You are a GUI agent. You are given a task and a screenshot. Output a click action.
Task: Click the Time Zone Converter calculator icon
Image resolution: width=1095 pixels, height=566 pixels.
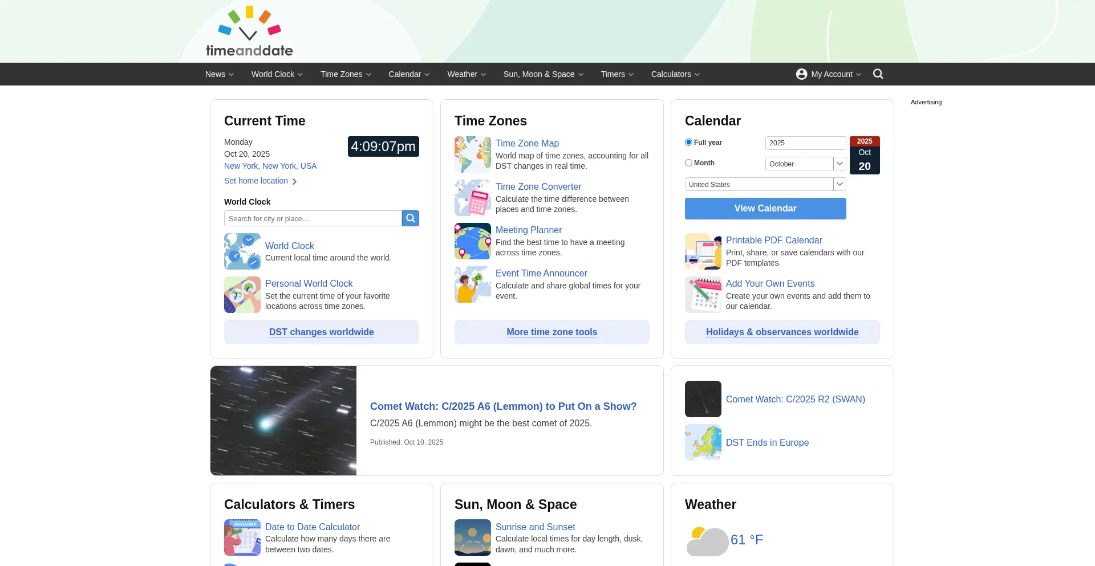(x=472, y=198)
